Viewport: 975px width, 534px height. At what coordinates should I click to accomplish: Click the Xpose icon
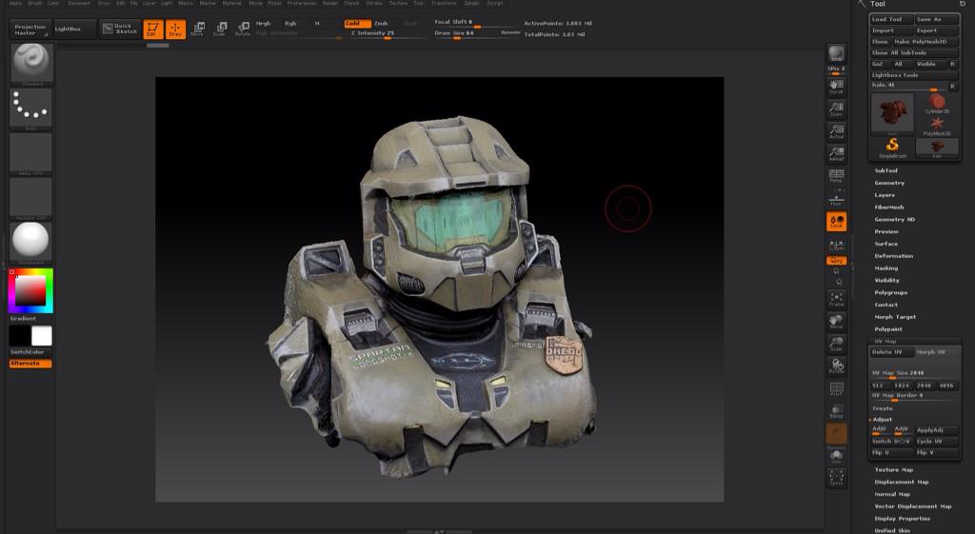tap(836, 478)
